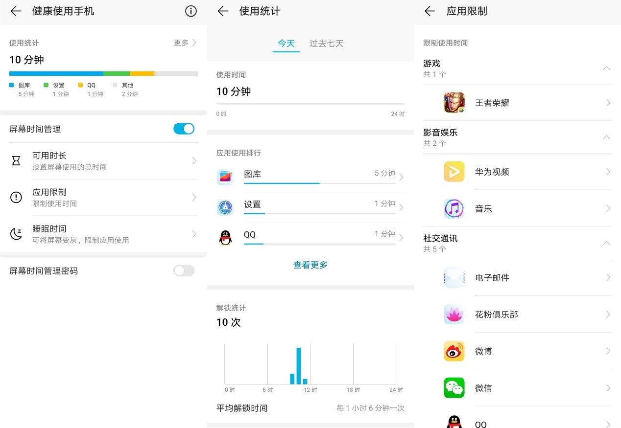Select the moon icon beside 睡眠时间
This screenshot has height=428, width=621.
click(x=16, y=234)
